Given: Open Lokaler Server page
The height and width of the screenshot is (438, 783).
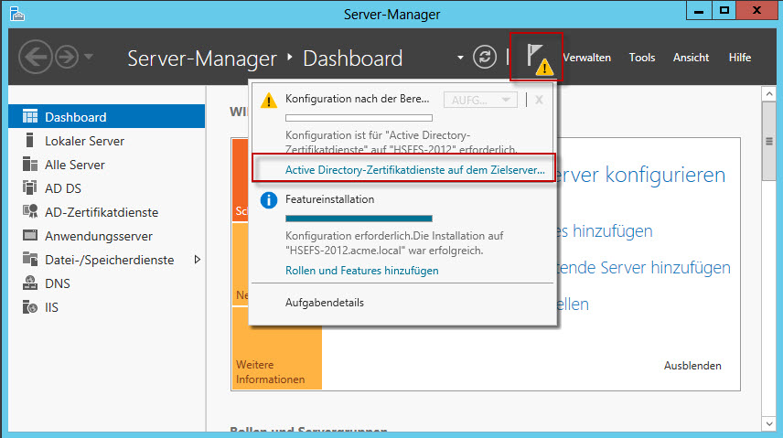Looking at the screenshot, I should [84, 141].
